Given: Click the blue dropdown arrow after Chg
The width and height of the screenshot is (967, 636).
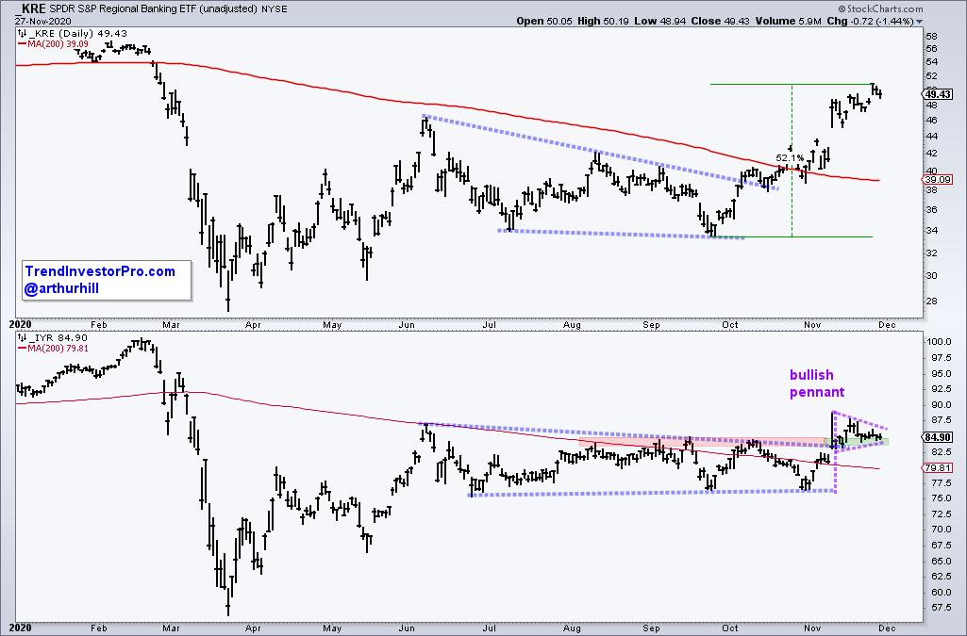Looking at the screenshot, I should (x=956, y=19).
